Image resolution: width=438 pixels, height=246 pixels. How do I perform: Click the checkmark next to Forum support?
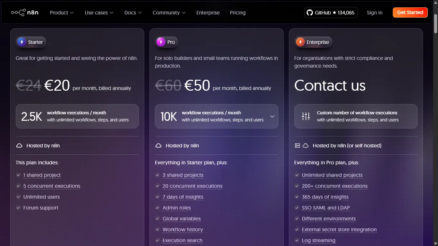pos(18,208)
